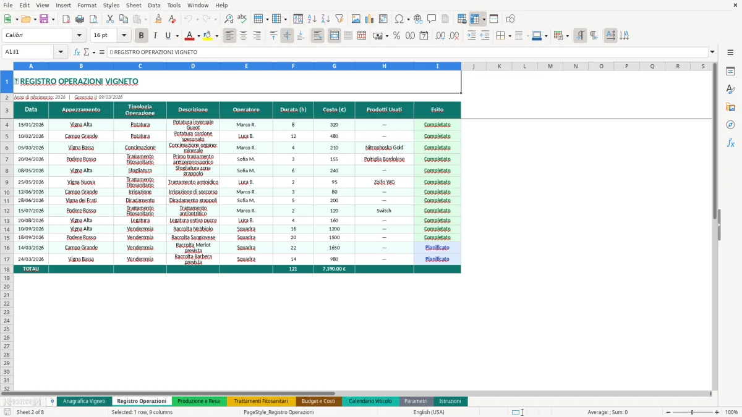Toggle Wrap Text

[x=318, y=36]
